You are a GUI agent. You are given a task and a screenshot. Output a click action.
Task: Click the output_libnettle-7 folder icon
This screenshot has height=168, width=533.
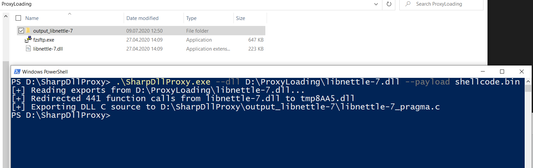click(28, 31)
